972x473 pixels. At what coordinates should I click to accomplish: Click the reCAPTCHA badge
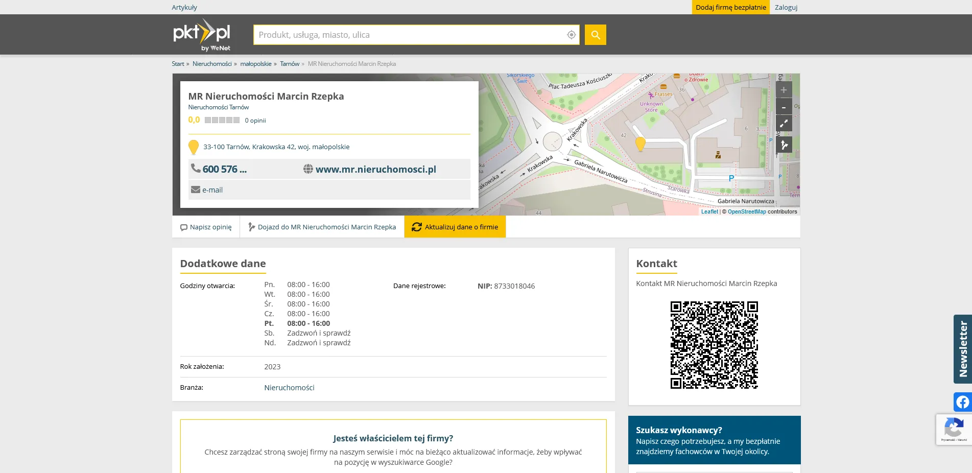(954, 429)
